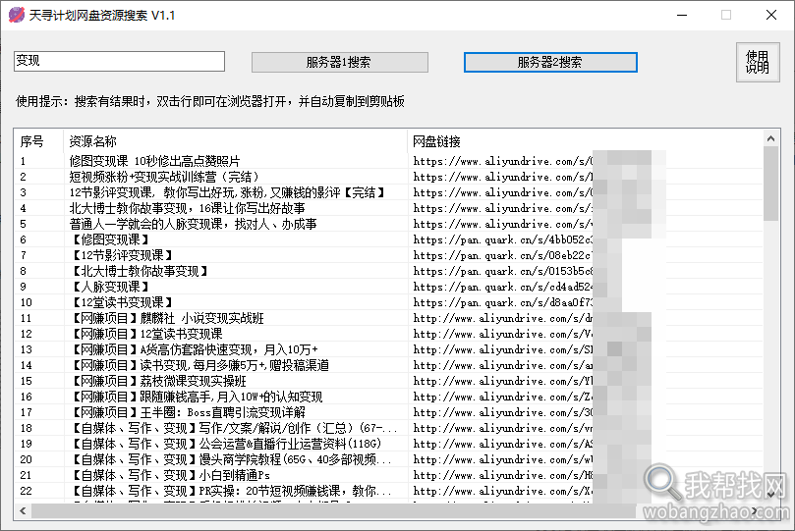Select row 【网赚项目】荔枝微课变现实操班
Viewport: 795px width, 531px height.
[x=389, y=381]
